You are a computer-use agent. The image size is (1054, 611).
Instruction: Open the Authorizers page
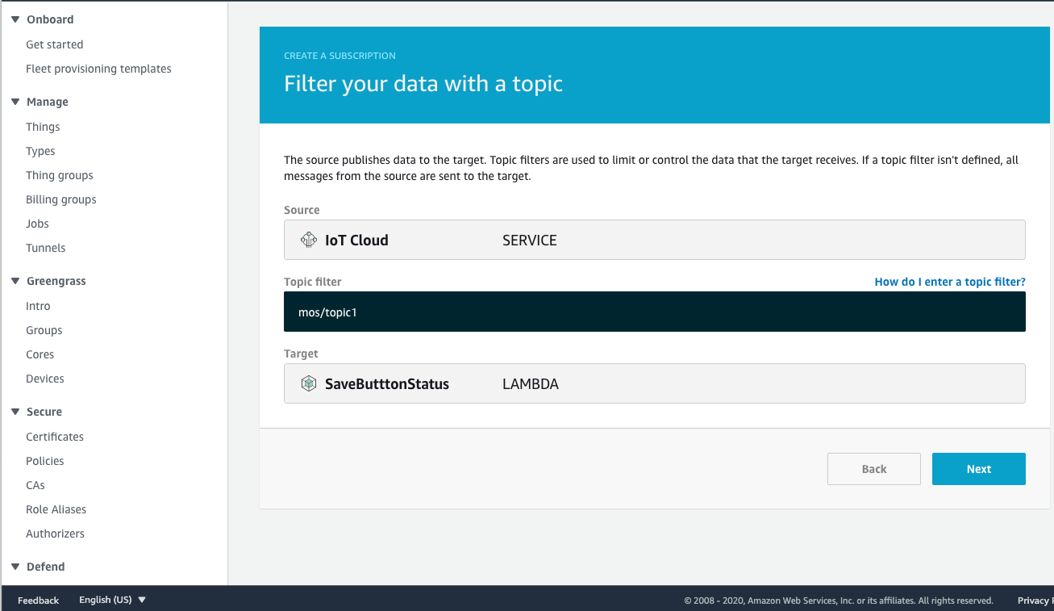pyautogui.click(x=55, y=533)
